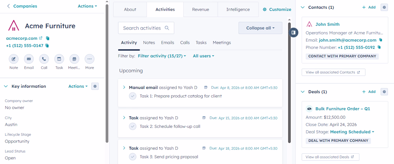Mark Task 1 product catalog complete
The image size is (394, 164).
[x=133, y=96]
